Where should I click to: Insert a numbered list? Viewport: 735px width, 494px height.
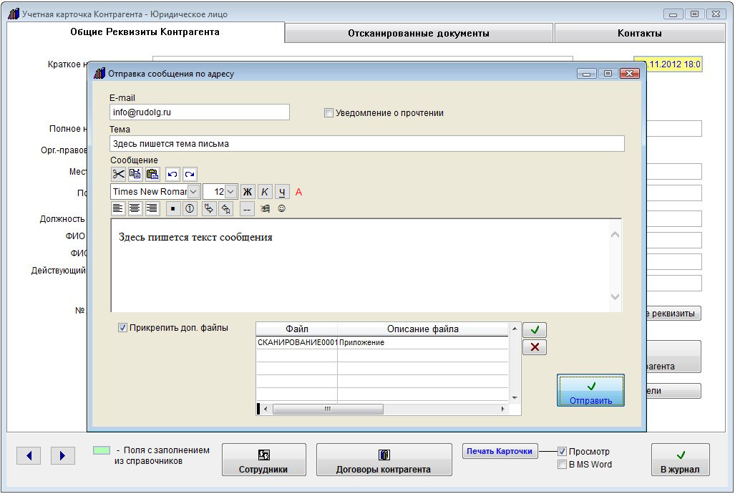tap(190, 209)
